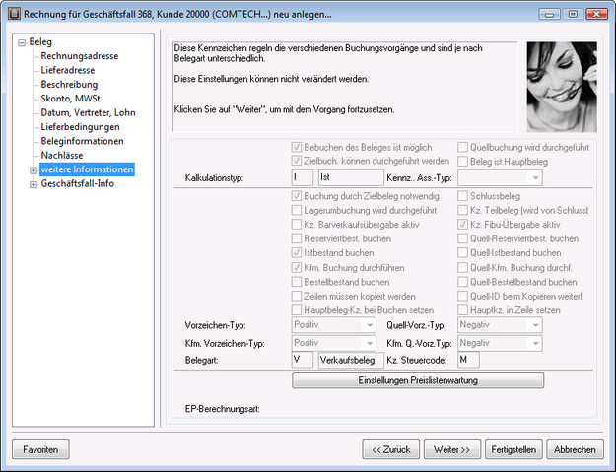Open the Vorzeichen-Typ dropdown
This screenshot has width=616, height=472.
pyautogui.click(x=333, y=325)
